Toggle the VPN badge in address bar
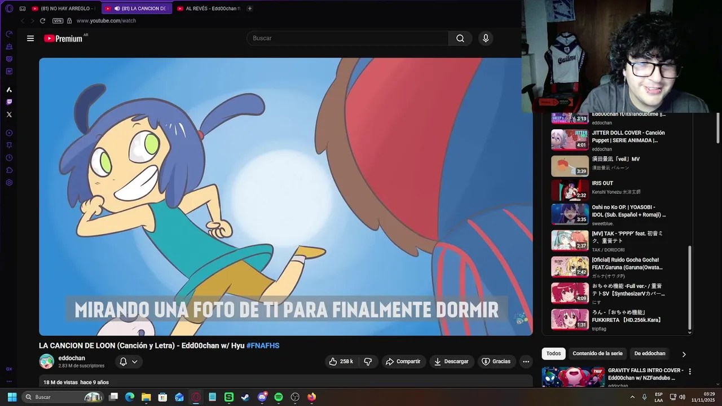The height and width of the screenshot is (406, 722). pos(58,21)
